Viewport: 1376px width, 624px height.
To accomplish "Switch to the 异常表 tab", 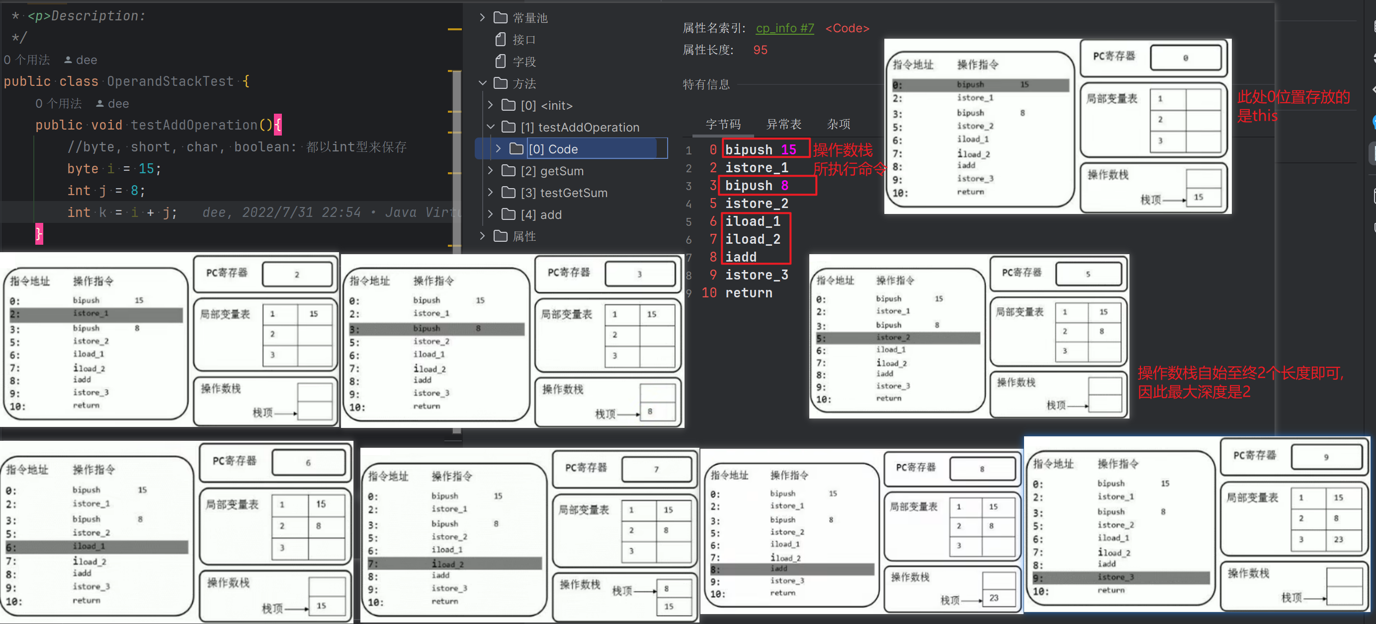I will (x=783, y=124).
